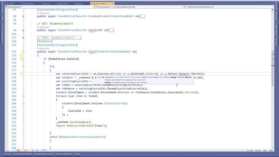Screen dimensions: 279x157
Task: Open the Data Tools Operations tab
Action: (64, 154)
